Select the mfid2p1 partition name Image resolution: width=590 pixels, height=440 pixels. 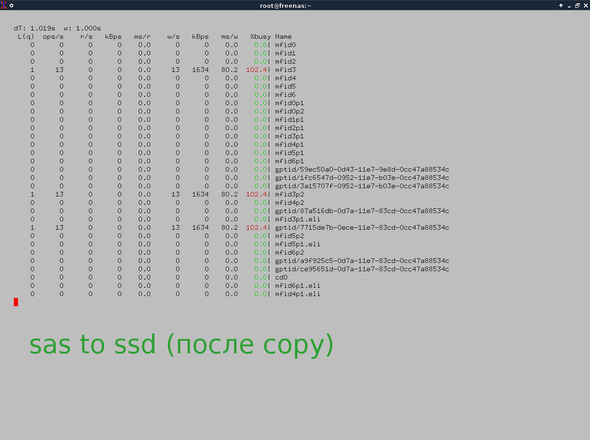tap(289, 128)
